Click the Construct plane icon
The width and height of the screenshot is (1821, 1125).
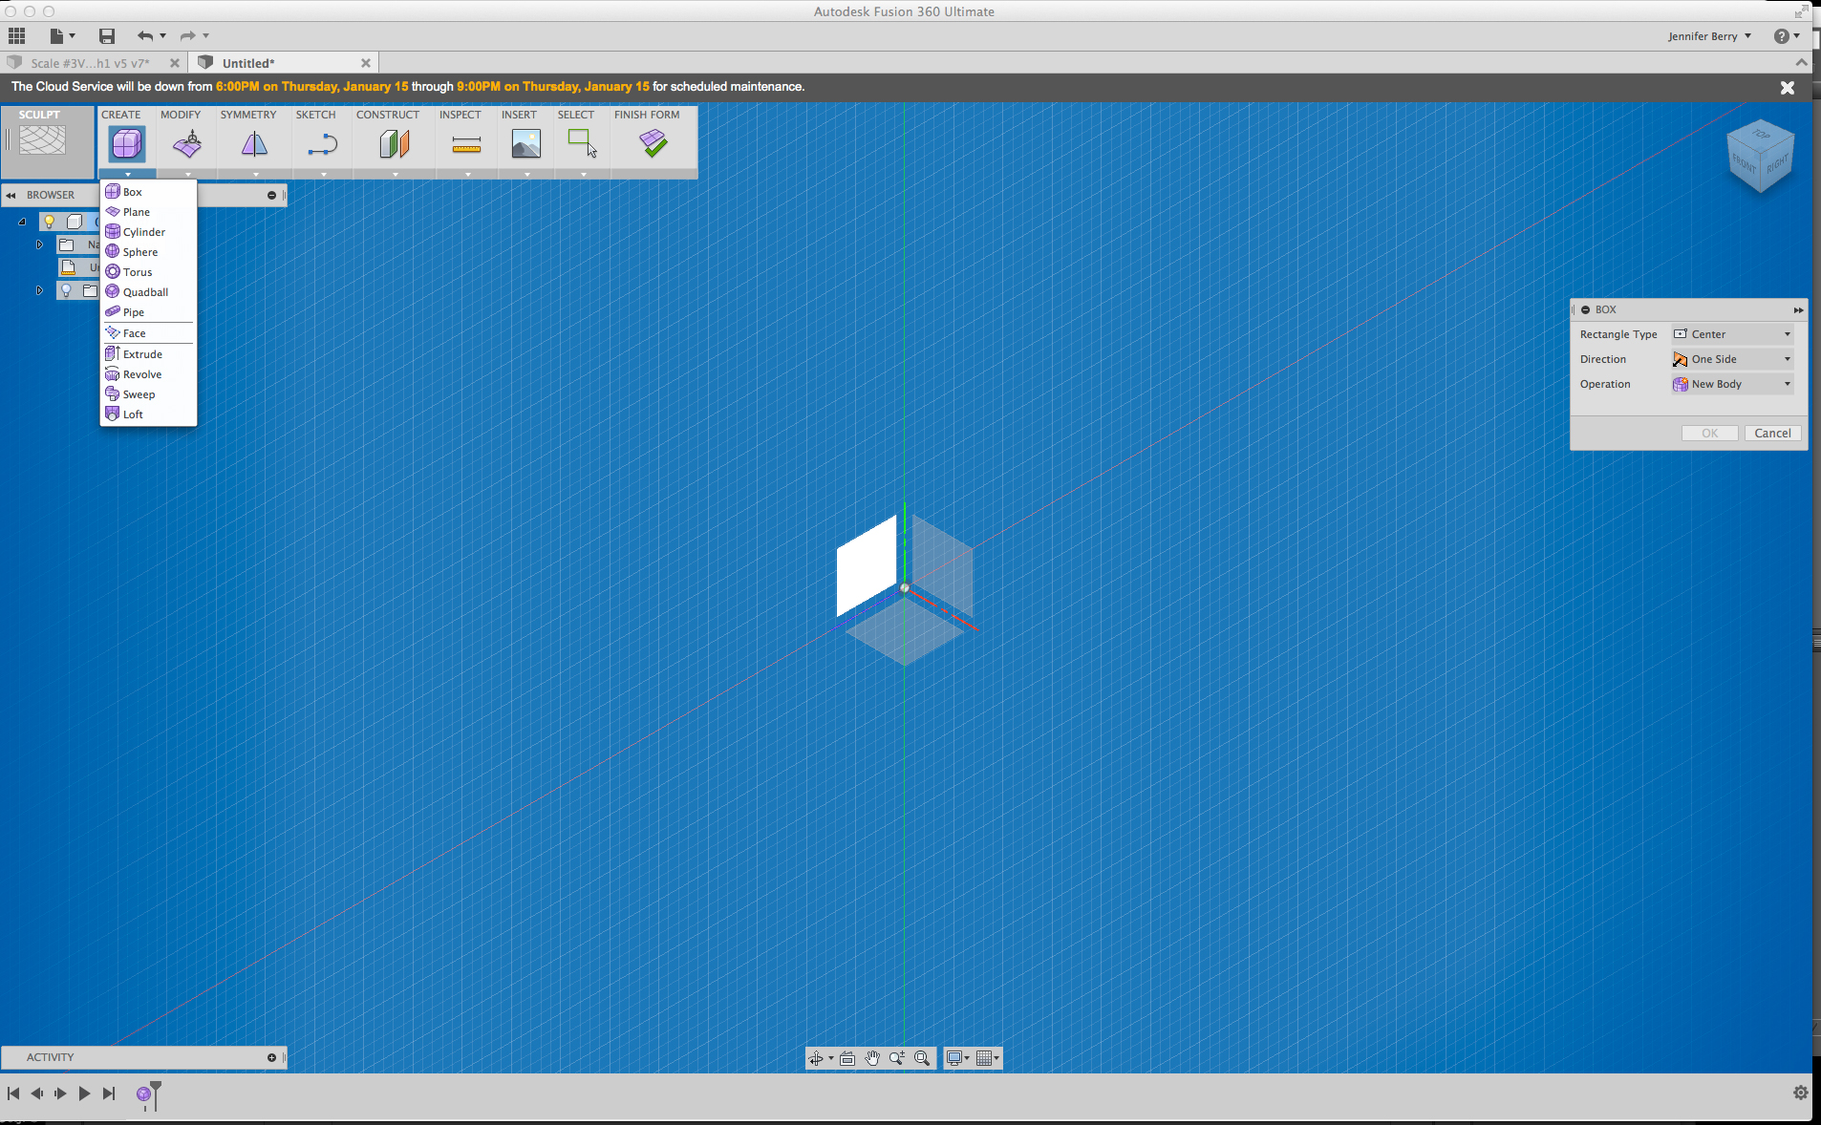pos(395,144)
